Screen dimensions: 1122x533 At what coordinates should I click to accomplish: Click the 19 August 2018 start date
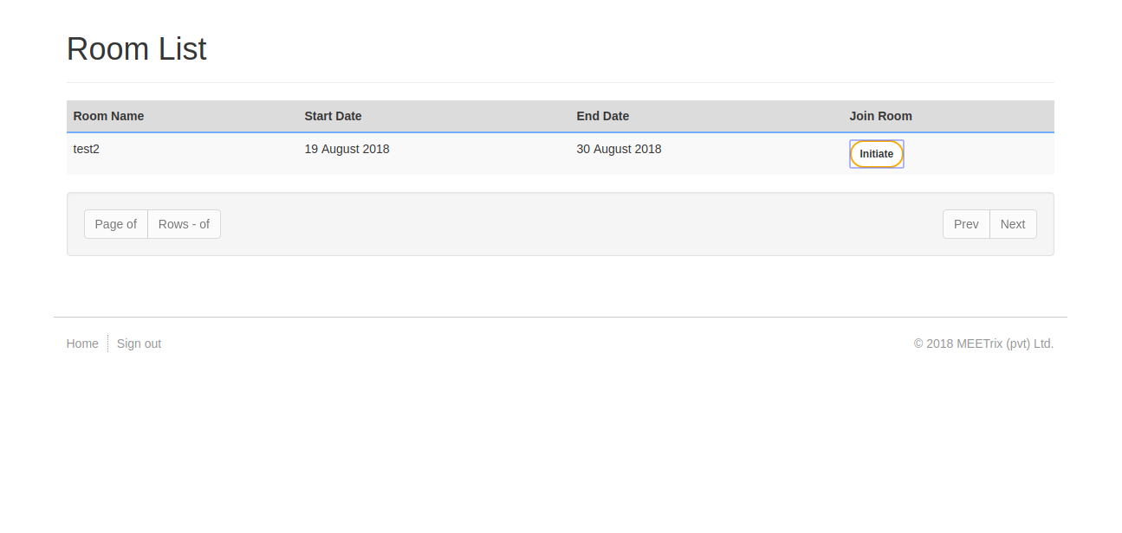[347, 149]
